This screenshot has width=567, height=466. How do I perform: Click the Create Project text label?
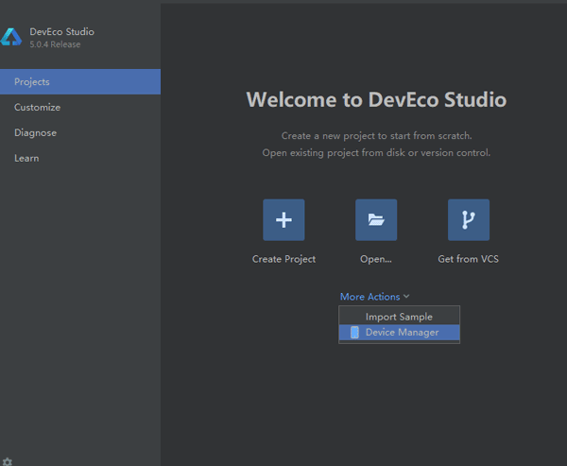[283, 259]
